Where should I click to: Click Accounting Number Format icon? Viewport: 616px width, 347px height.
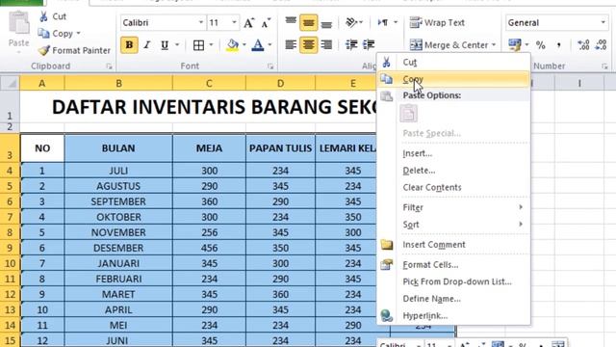[515, 45]
